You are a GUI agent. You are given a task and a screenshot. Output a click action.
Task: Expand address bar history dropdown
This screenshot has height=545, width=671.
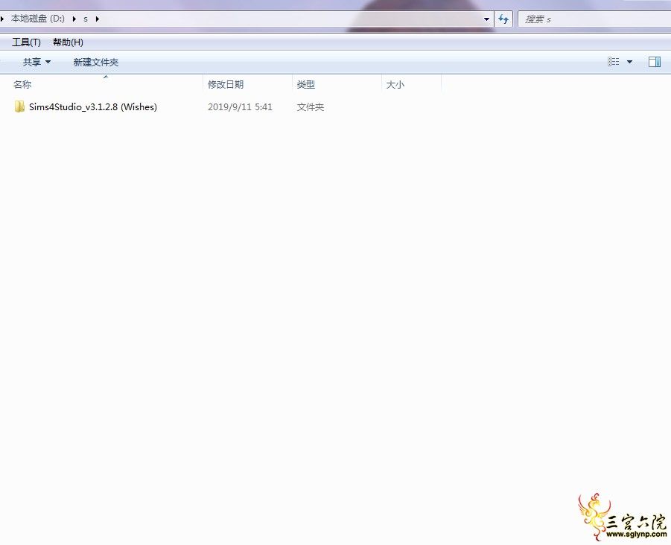pyautogui.click(x=486, y=19)
